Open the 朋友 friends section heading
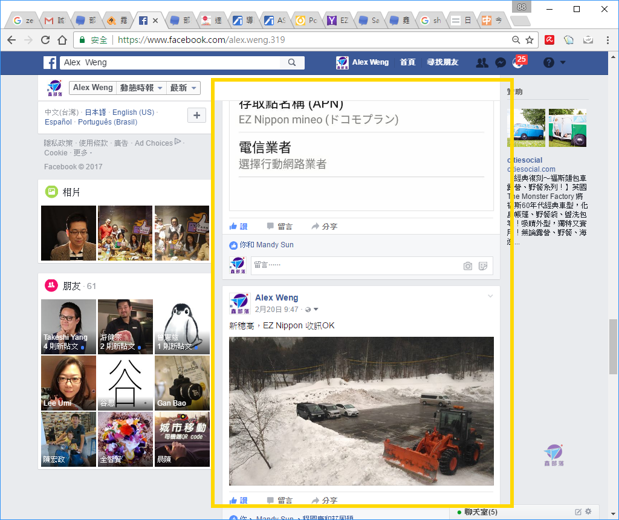 pyautogui.click(x=72, y=286)
